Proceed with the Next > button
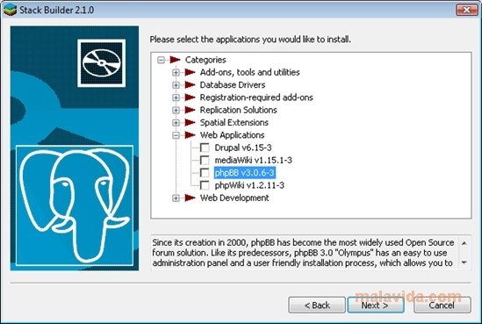The width and height of the screenshot is (482, 324). click(376, 305)
